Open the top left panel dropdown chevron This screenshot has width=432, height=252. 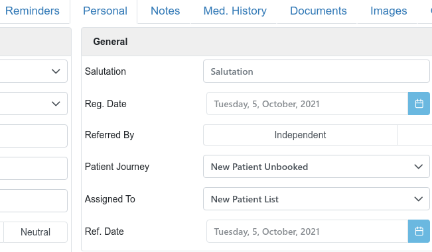(x=56, y=71)
